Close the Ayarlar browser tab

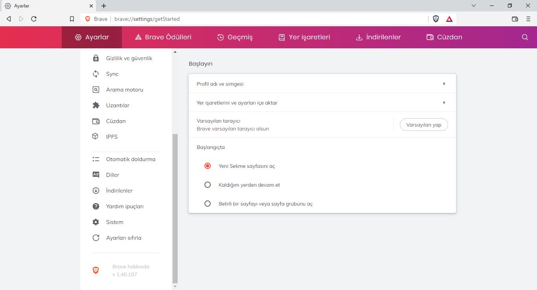[x=91, y=6]
